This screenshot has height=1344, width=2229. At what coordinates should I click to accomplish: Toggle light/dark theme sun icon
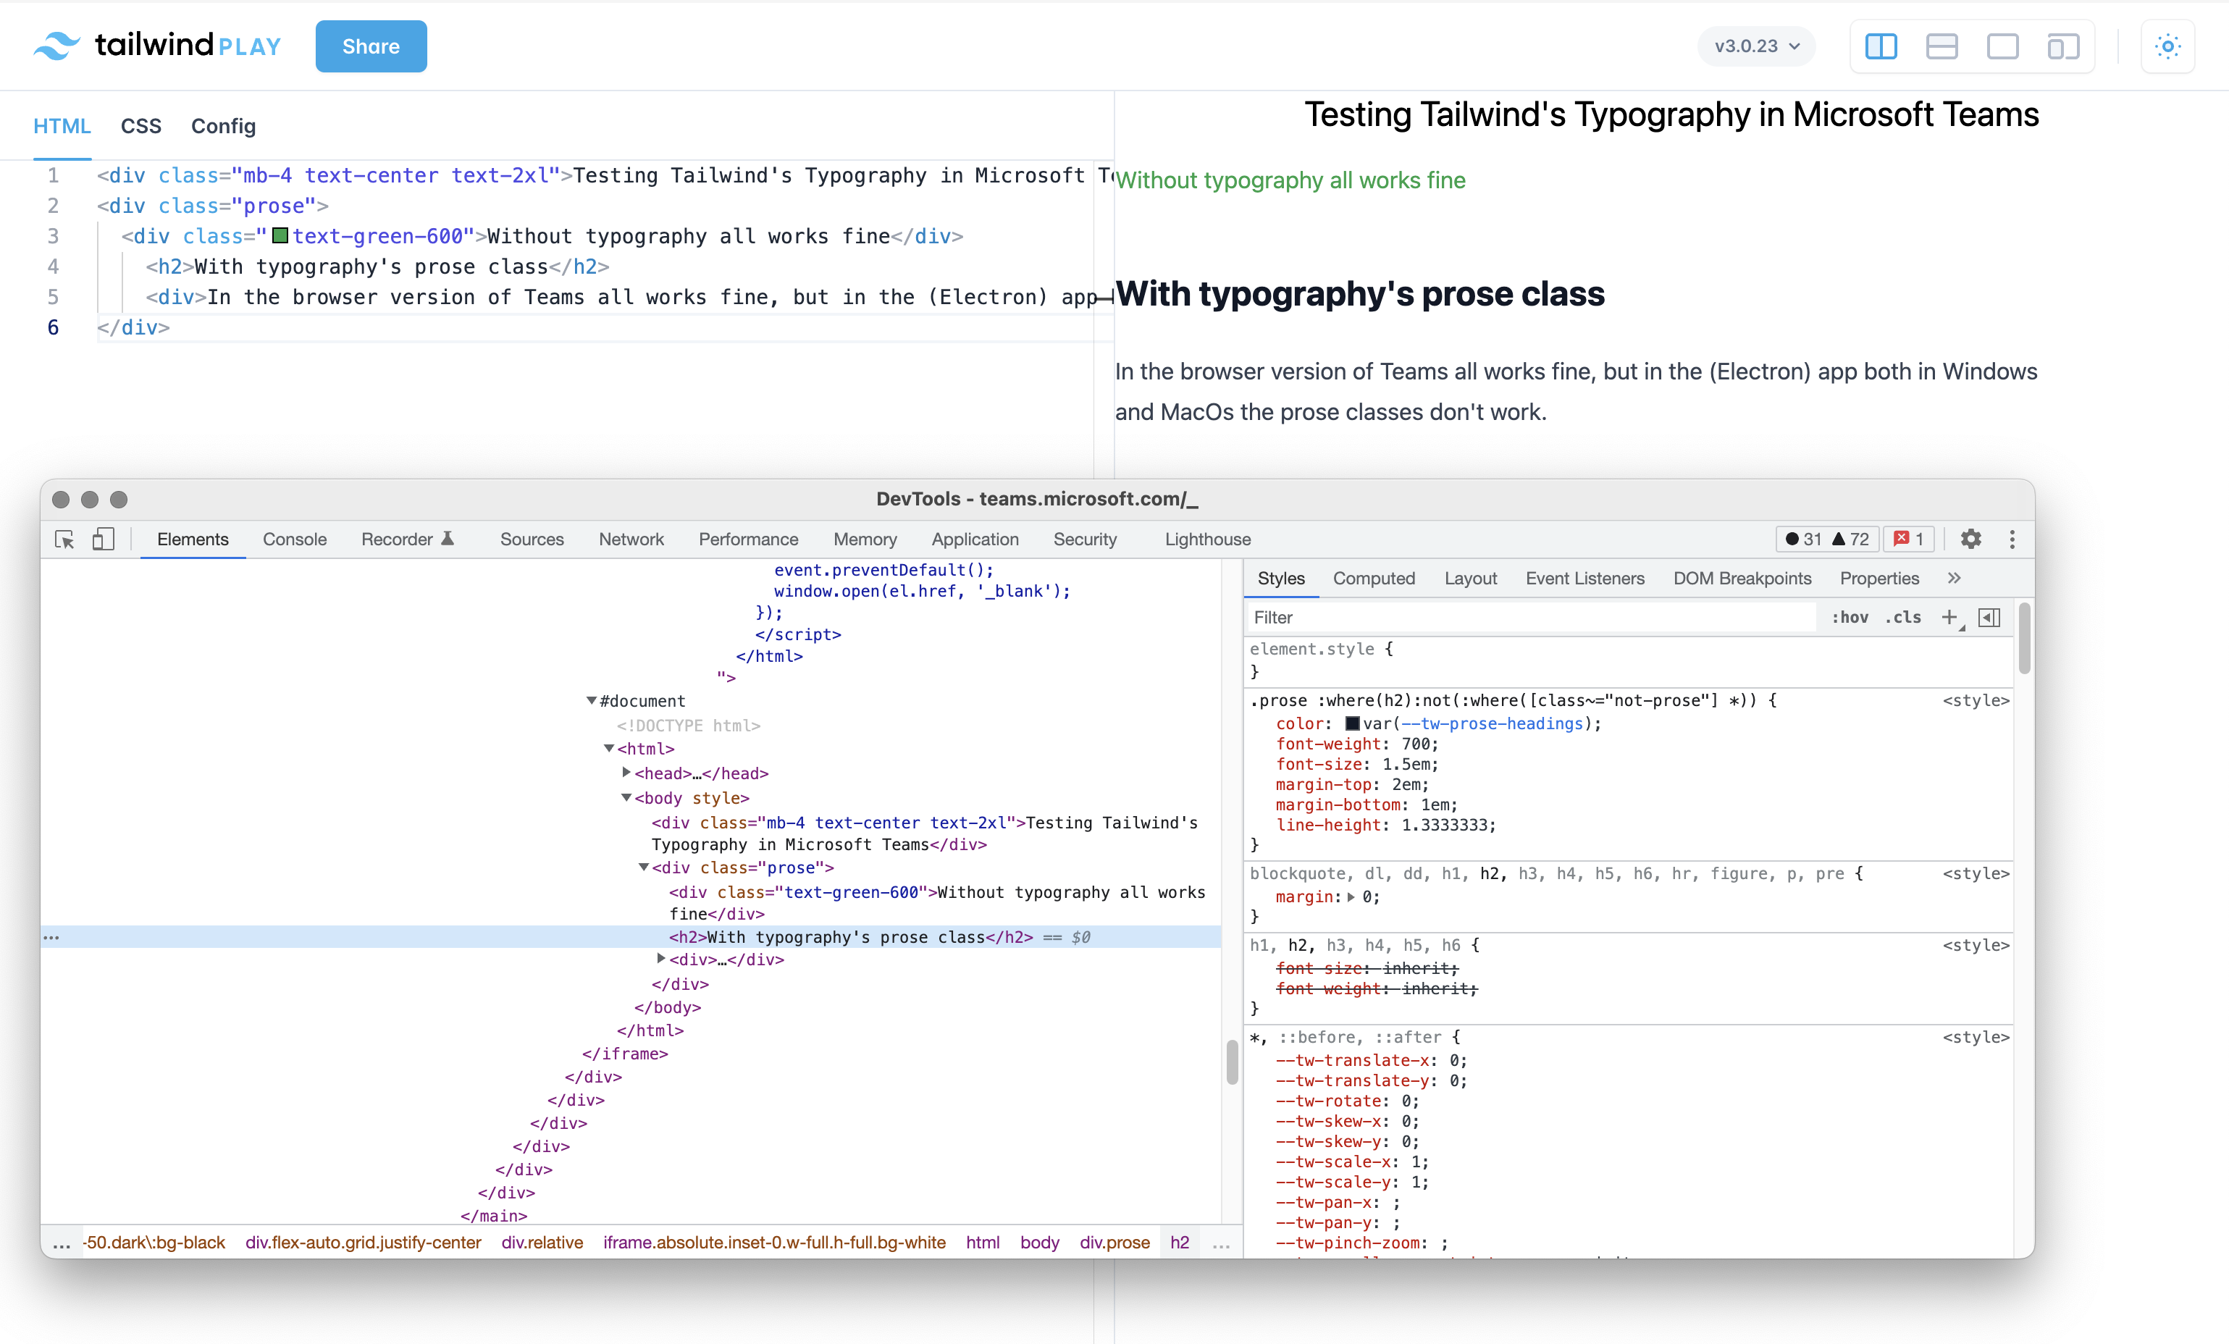2167,46
